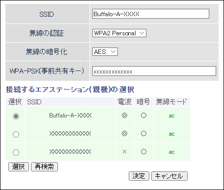Click Buffalo-A-XXXX in the station list
Image resolution: width=224 pixels, height=190 pixels.
coord(70,116)
